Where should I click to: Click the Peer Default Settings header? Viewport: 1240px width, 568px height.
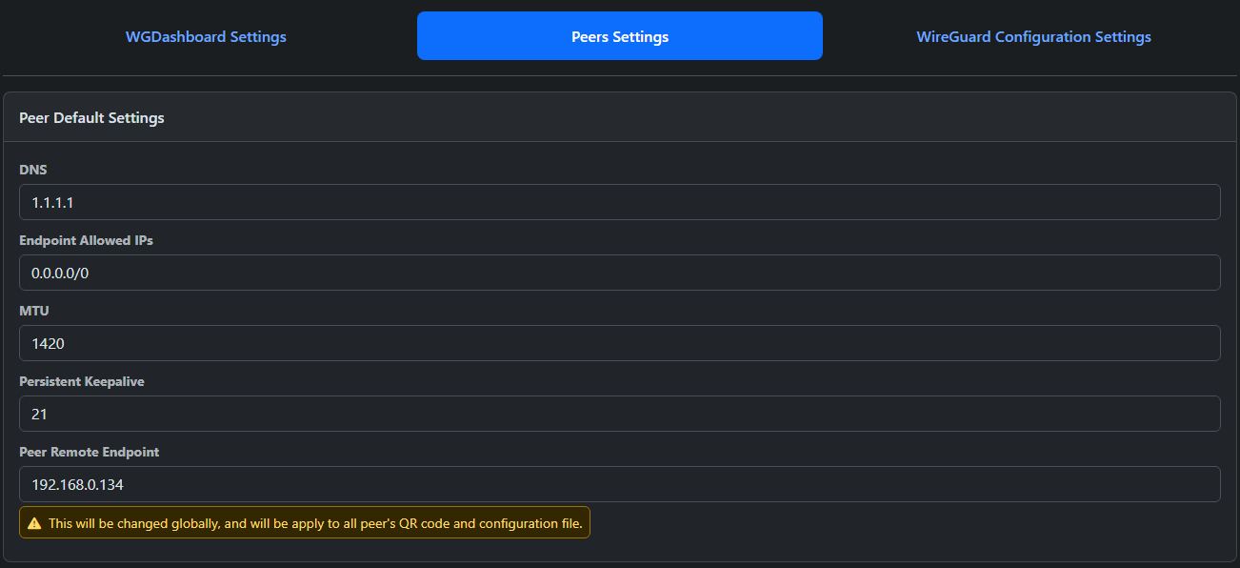click(91, 118)
